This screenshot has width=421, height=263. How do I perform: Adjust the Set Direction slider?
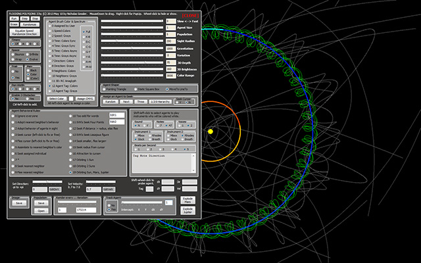coord(47,181)
